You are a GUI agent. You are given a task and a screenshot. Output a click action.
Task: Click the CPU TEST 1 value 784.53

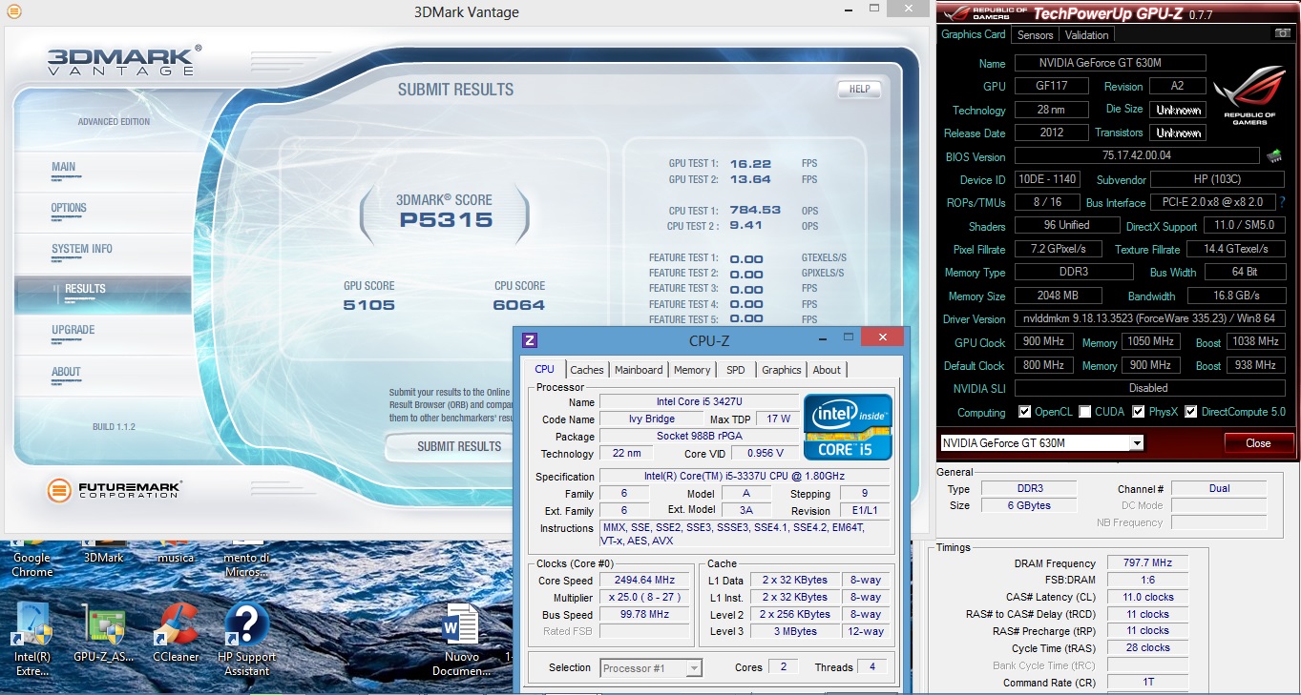755,210
